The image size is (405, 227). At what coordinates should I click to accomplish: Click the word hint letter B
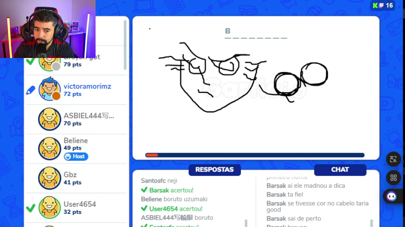pos(227,31)
